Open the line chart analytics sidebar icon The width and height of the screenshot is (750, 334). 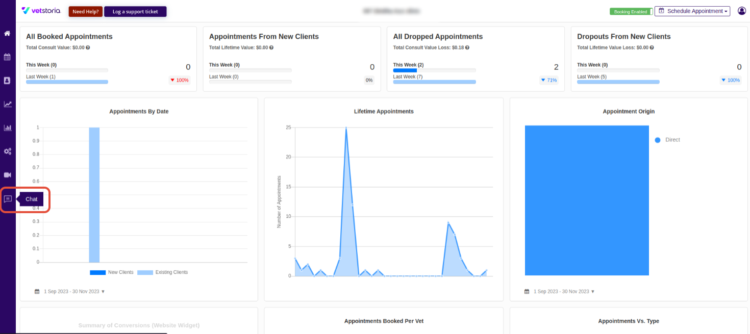(7, 104)
